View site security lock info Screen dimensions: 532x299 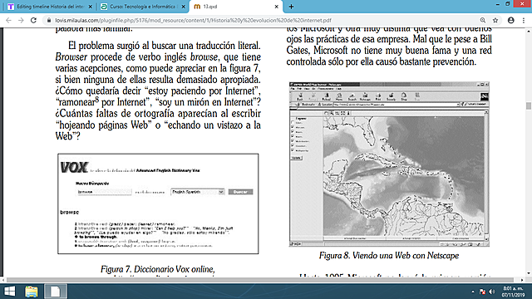pos(49,20)
